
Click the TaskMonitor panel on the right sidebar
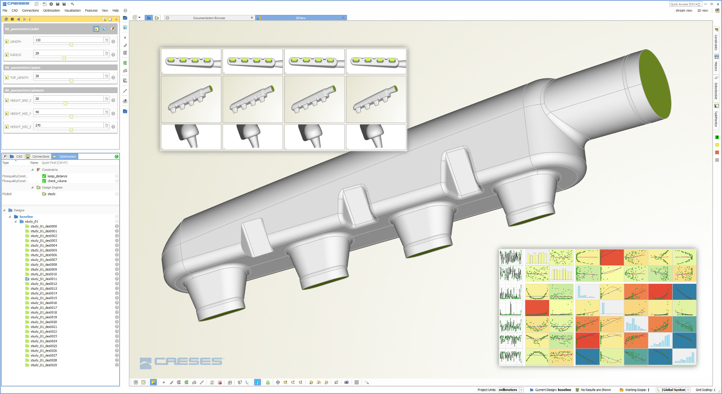click(x=716, y=116)
